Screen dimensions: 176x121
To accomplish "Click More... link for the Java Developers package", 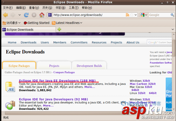I will click(x=48, y=106).
